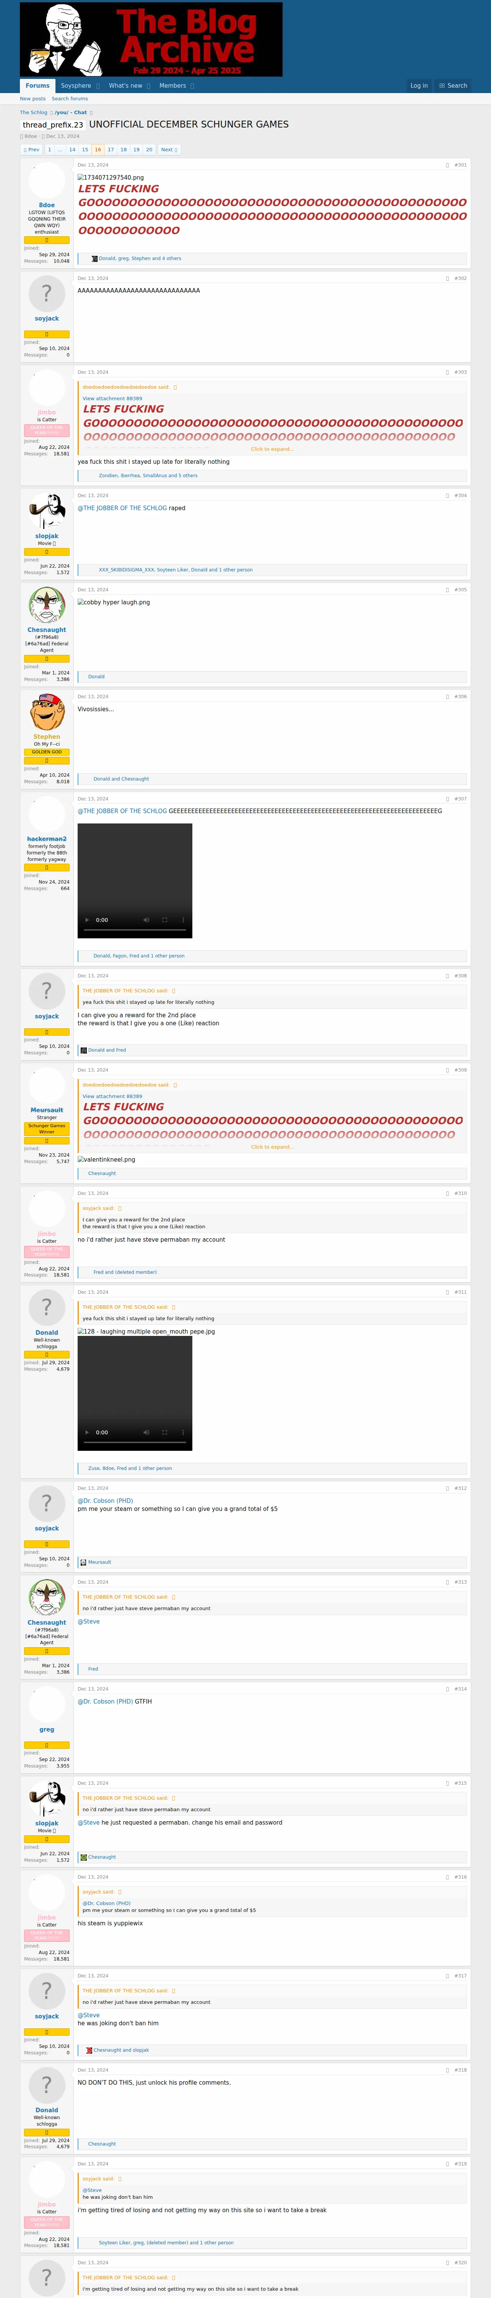Enter fullscreen on post #307 video
Viewport: 491px width, 2298px height.
[x=165, y=920]
